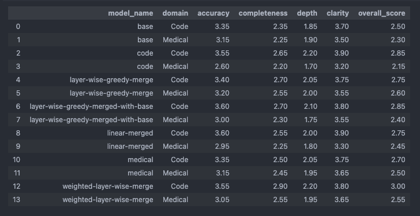Click overall score 3.00 in row 12
This screenshot has width=420, height=216.
[x=398, y=186]
